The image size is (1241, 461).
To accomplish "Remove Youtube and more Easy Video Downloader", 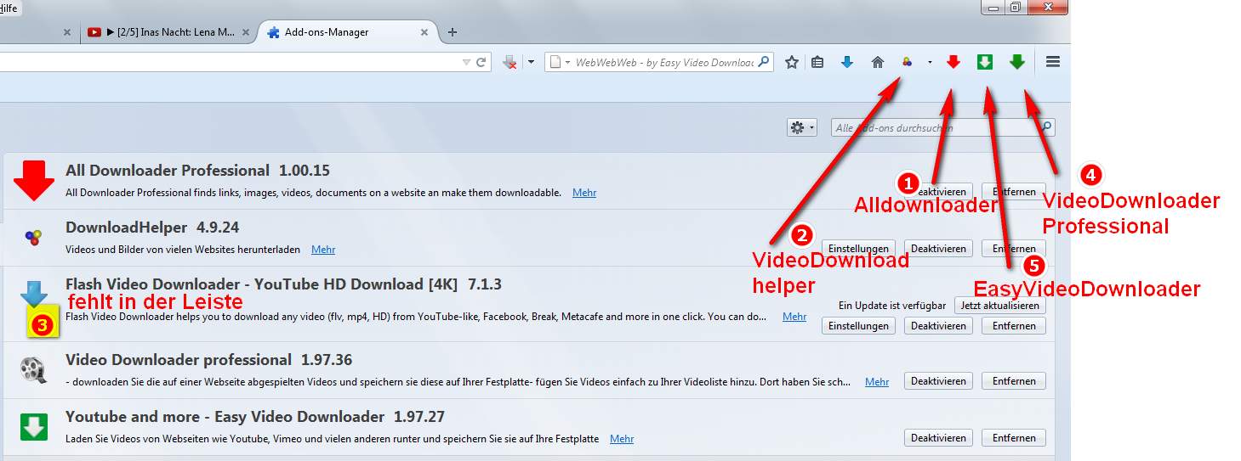I will point(1014,438).
